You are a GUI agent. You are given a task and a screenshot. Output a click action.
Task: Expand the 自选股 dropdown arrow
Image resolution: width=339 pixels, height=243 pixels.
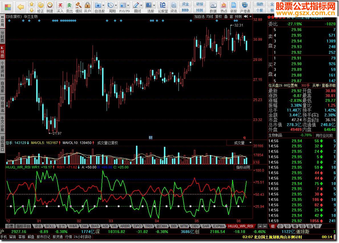point(103,5)
